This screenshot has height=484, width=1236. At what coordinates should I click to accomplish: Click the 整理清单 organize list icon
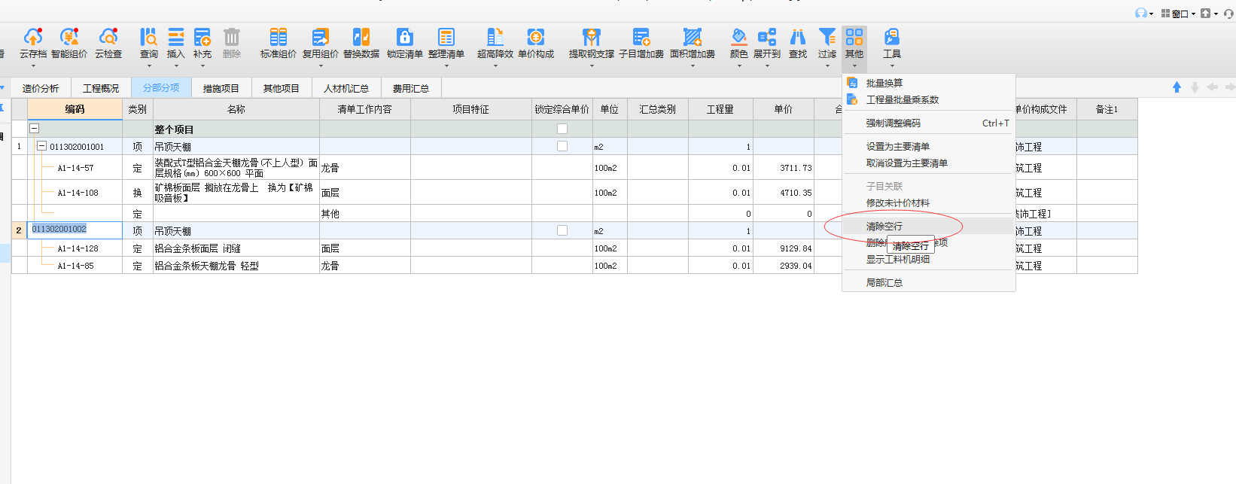click(446, 37)
